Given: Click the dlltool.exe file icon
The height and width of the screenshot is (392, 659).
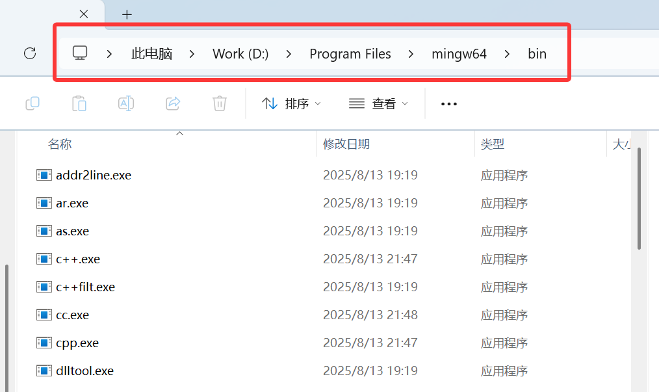Looking at the screenshot, I should pos(44,371).
